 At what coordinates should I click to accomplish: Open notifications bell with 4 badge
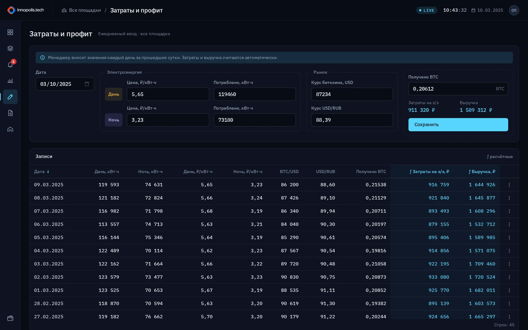click(10, 65)
